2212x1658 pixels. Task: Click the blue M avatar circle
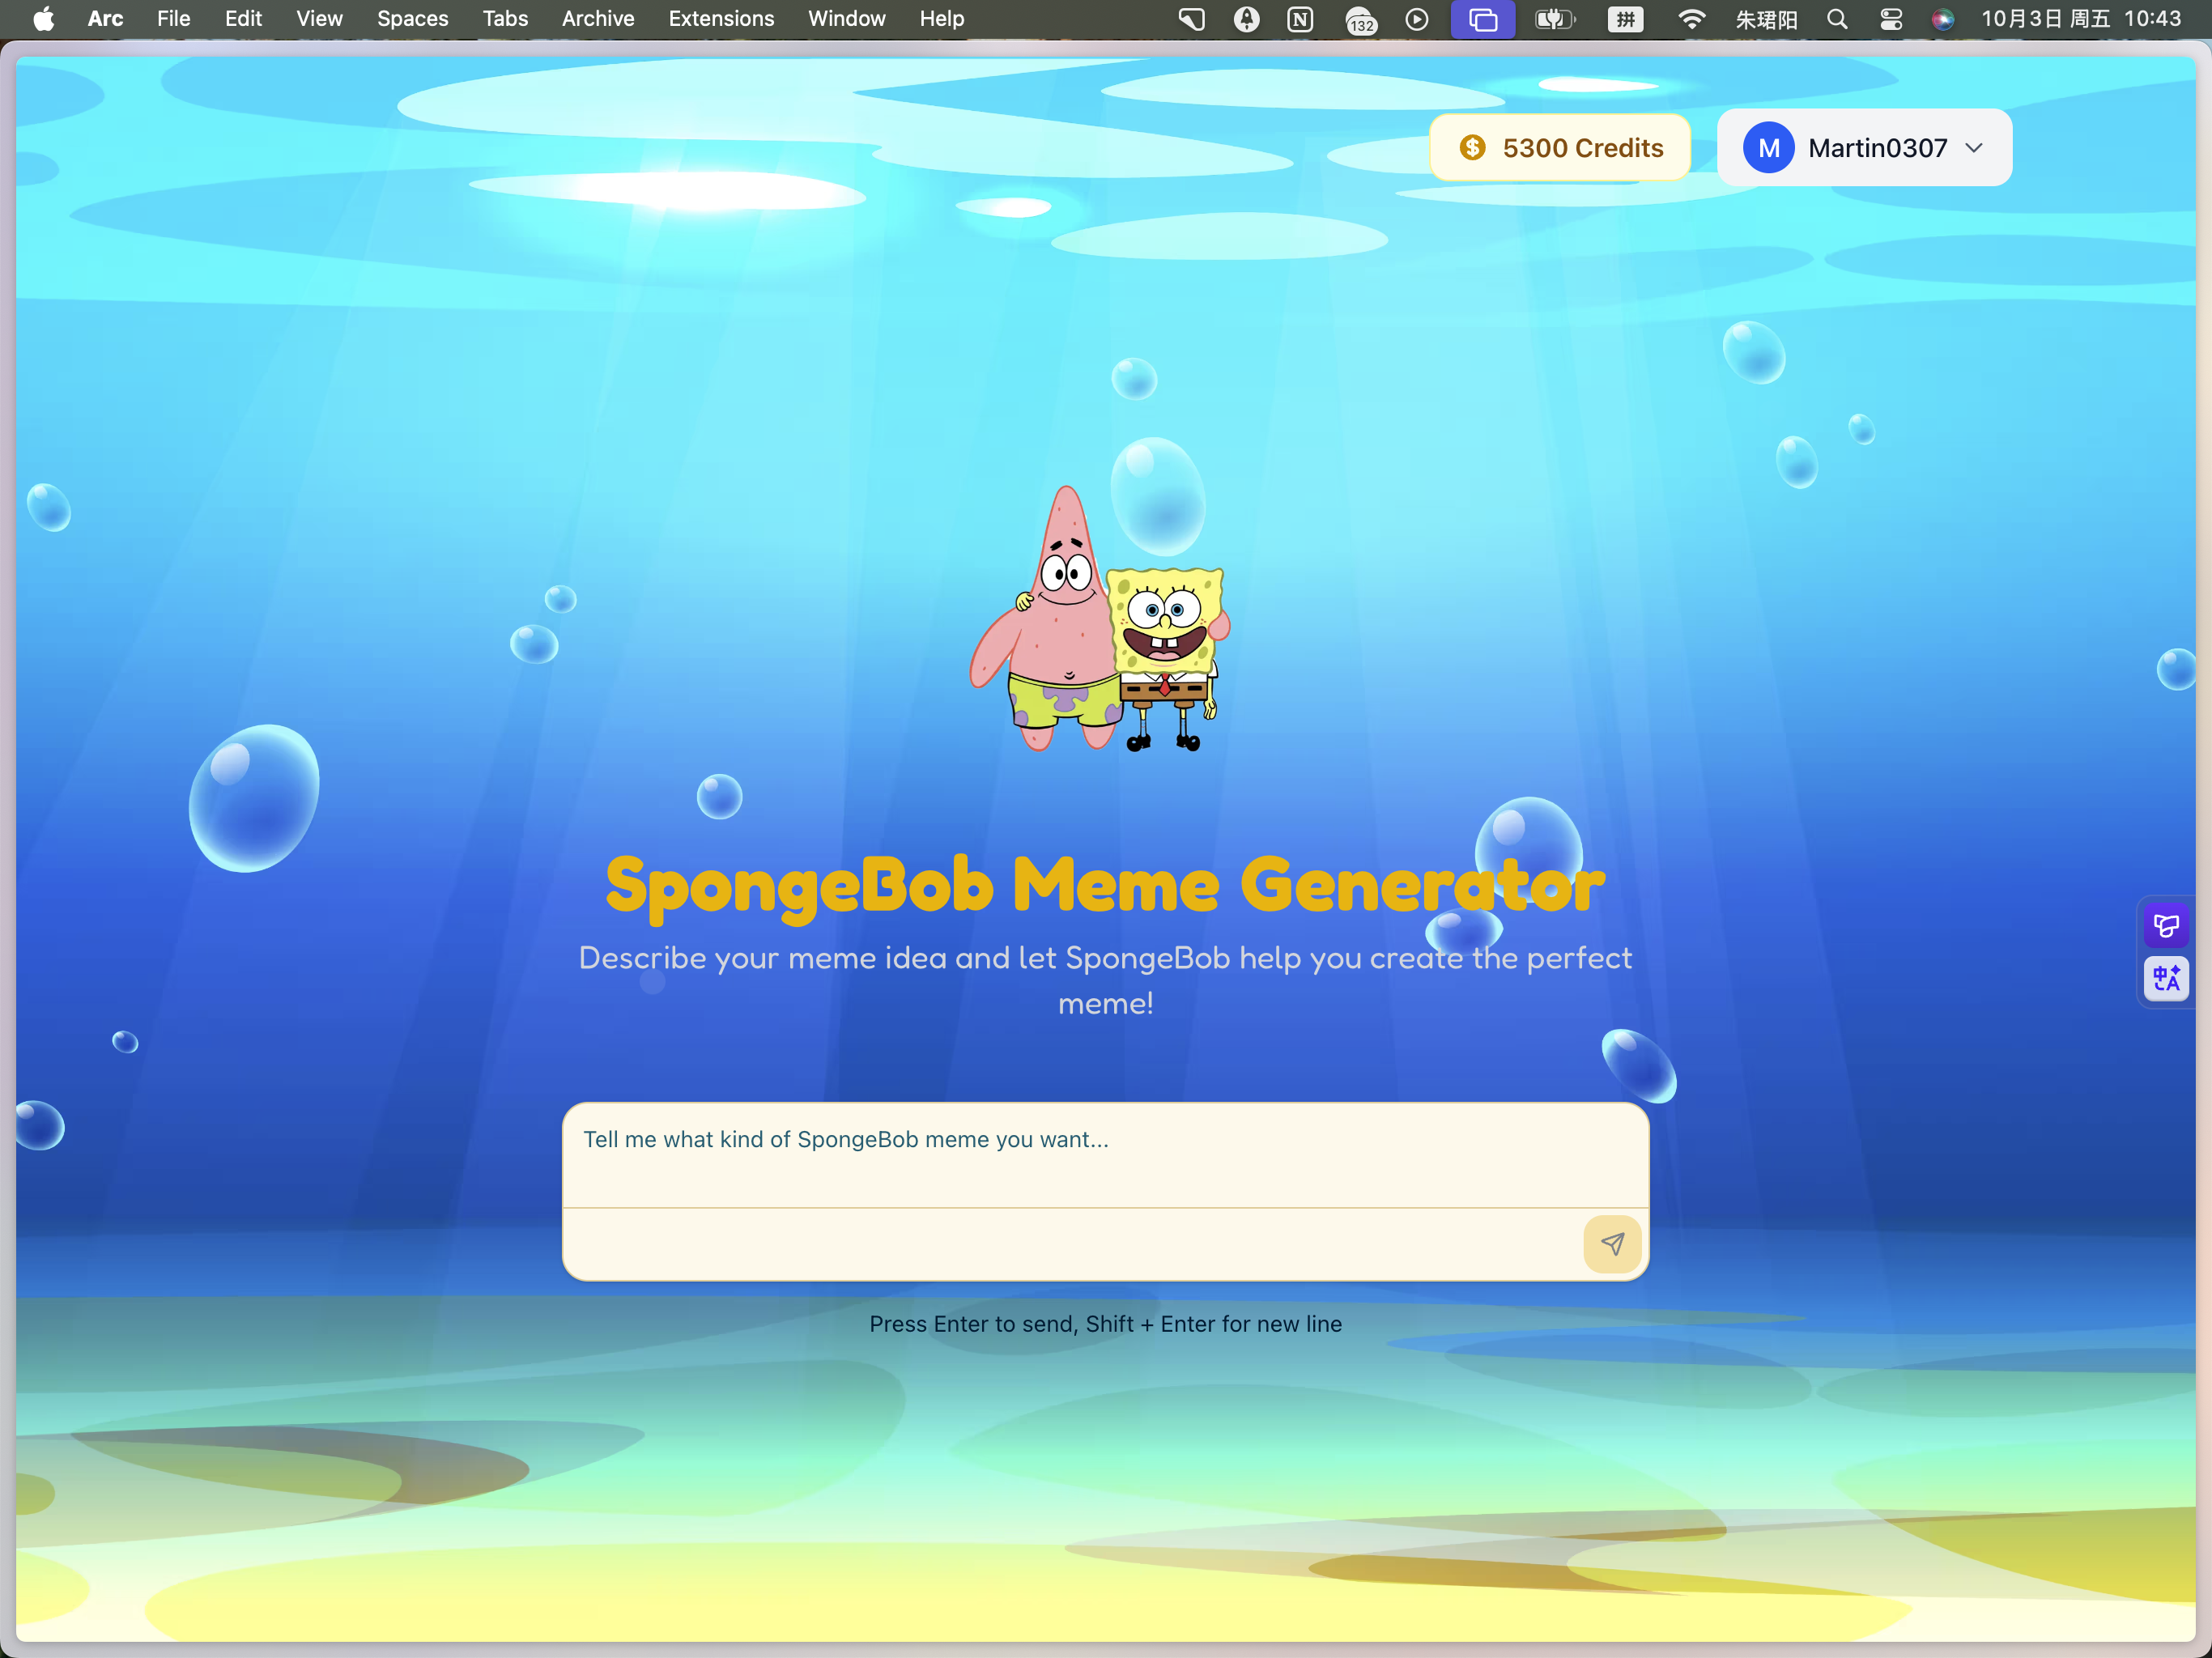point(1768,148)
